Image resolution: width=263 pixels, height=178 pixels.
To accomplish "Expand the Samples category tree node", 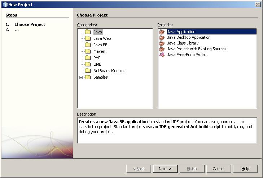I will (81, 77).
